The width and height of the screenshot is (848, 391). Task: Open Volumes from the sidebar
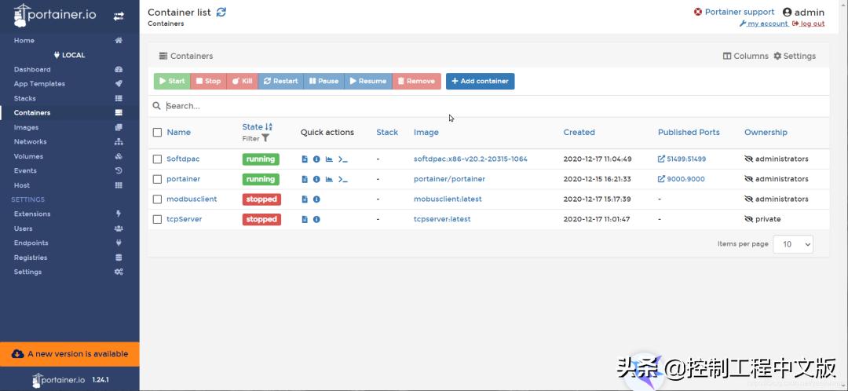pos(28,156)
